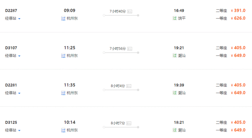Click blue 过 icon for D3125 departure 杭州东

click(63, 130)
